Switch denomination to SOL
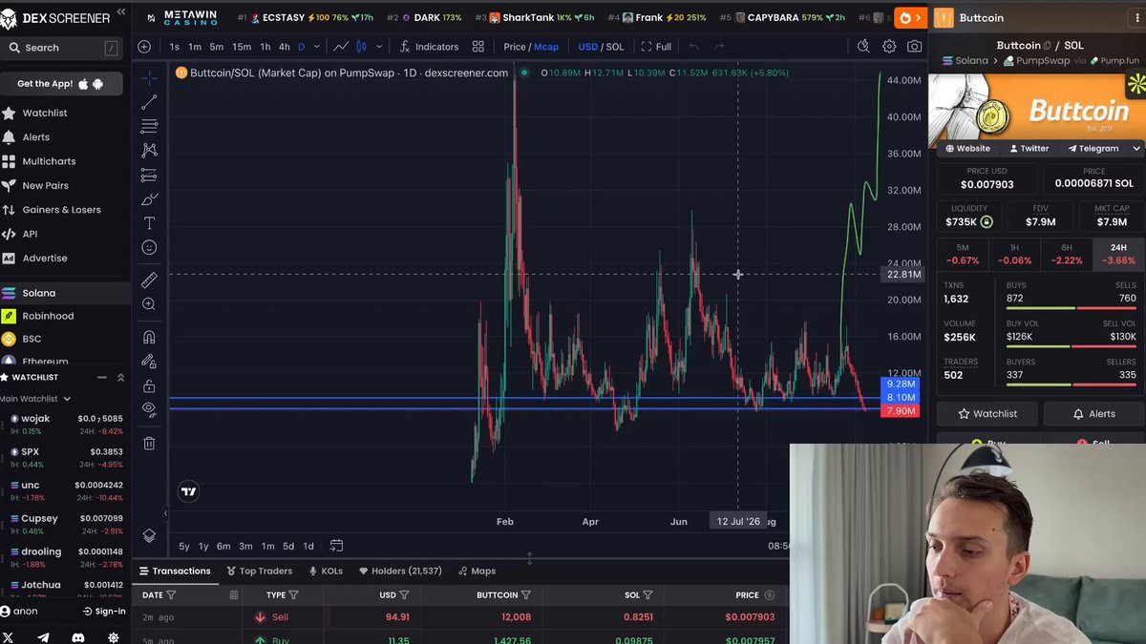Screen dimensions: 1146x644 tap(615, 47)
